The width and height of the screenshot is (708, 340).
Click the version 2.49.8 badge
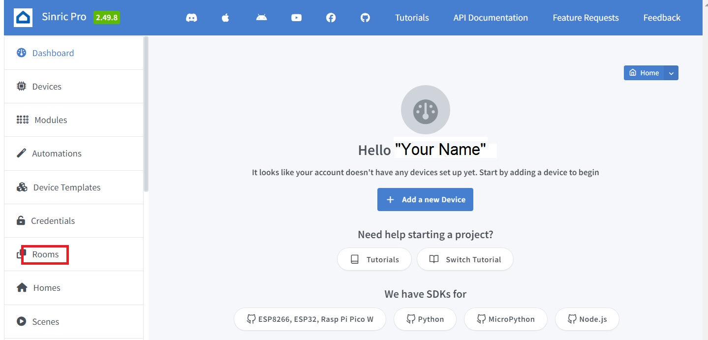coord(107,18)
